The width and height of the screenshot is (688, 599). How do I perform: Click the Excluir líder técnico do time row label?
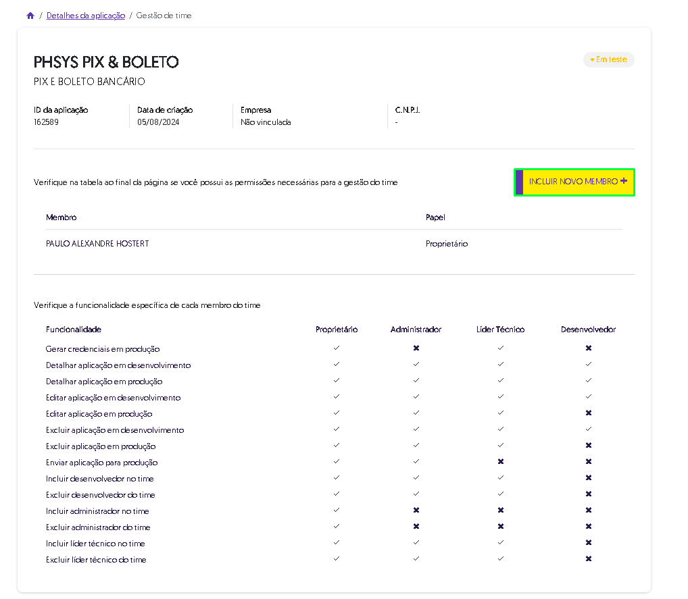[x=96, y=561]
